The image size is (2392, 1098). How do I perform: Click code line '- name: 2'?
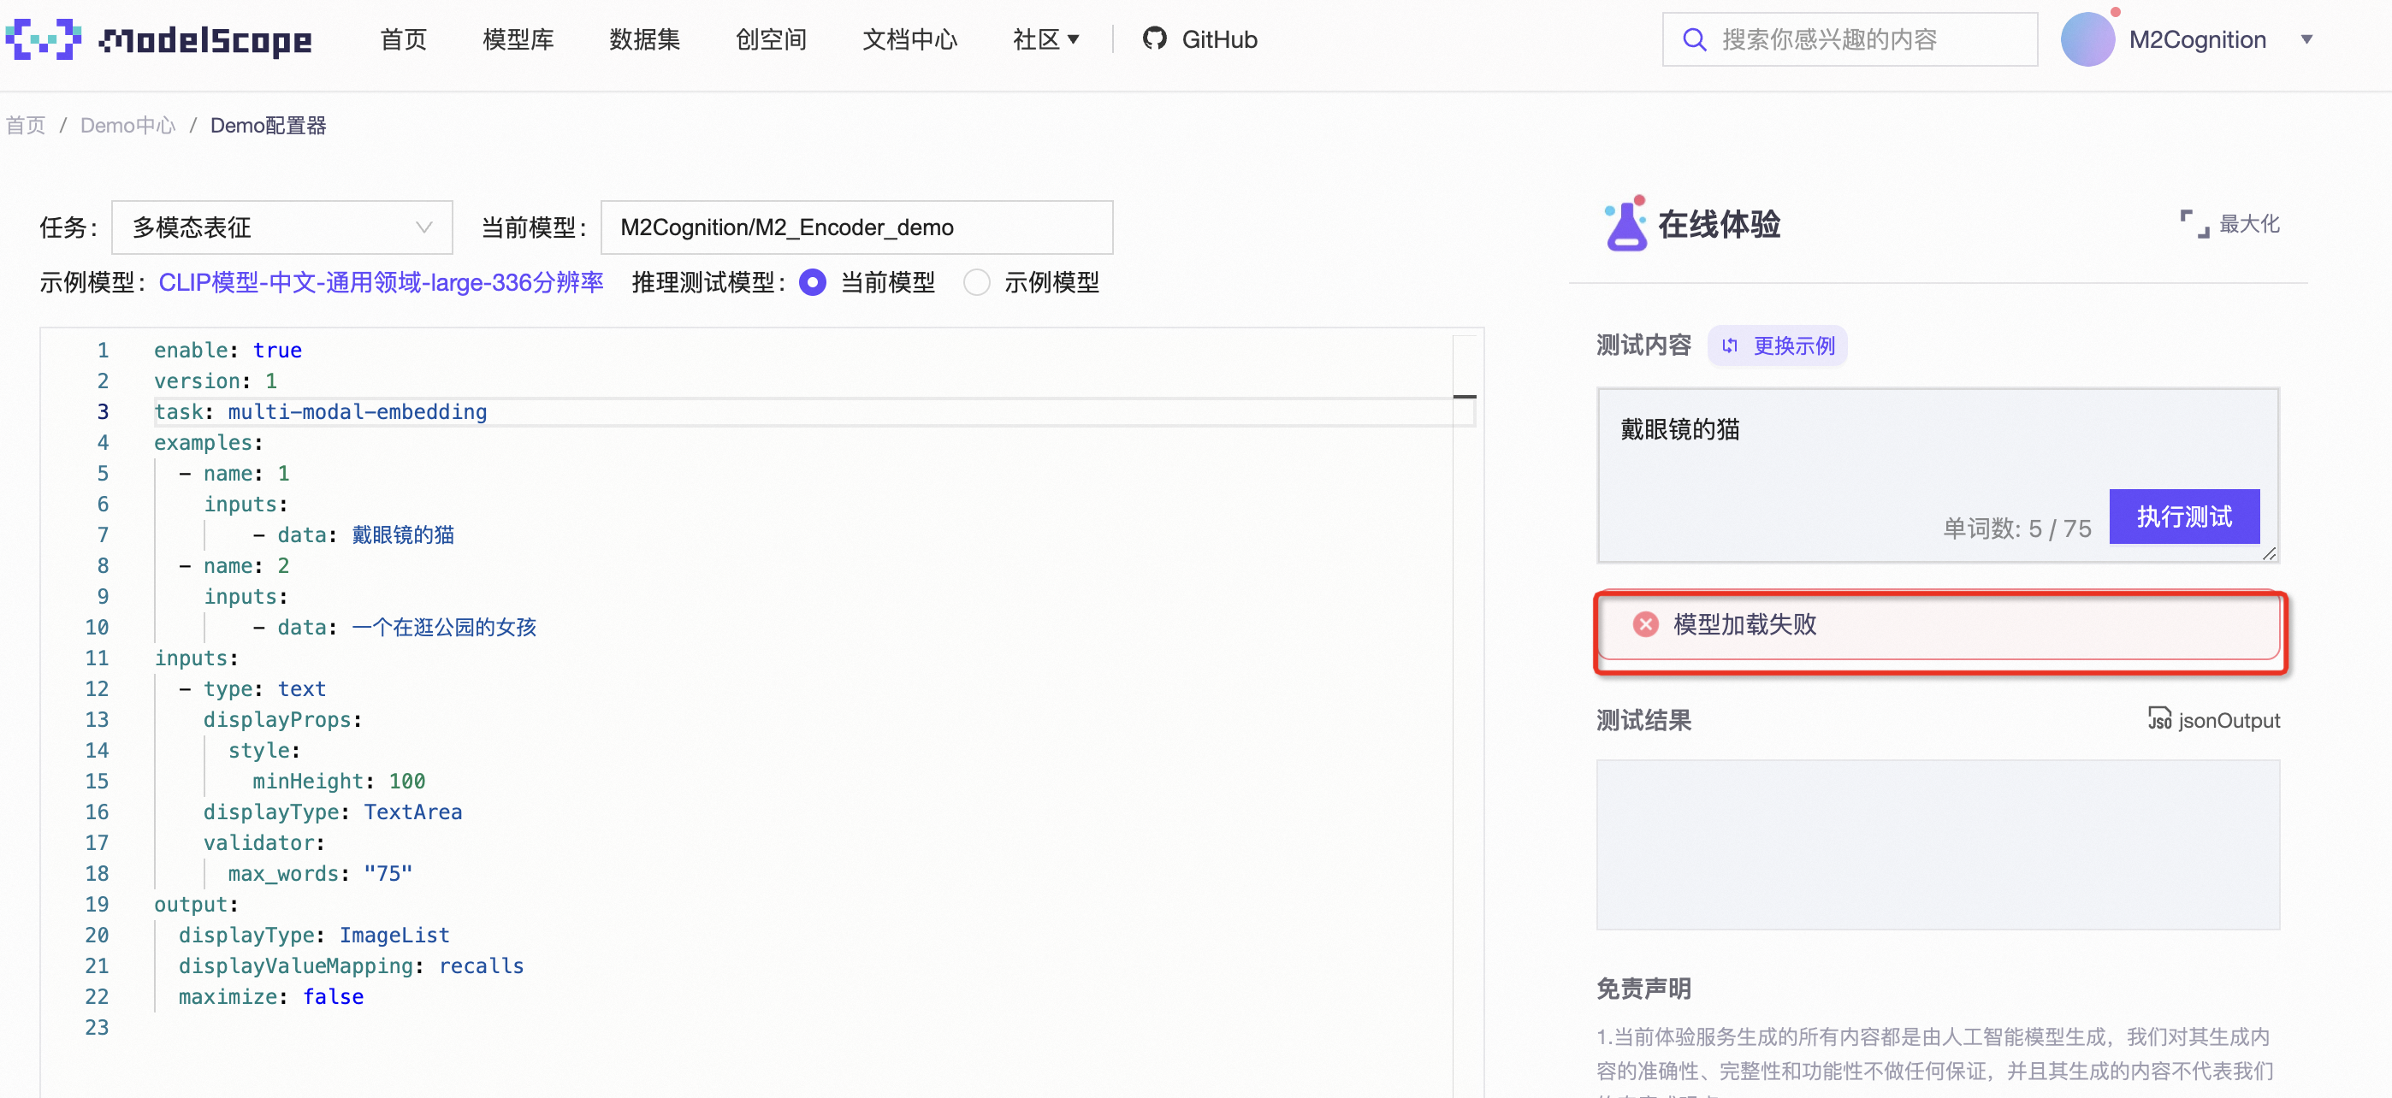(234, 565)
